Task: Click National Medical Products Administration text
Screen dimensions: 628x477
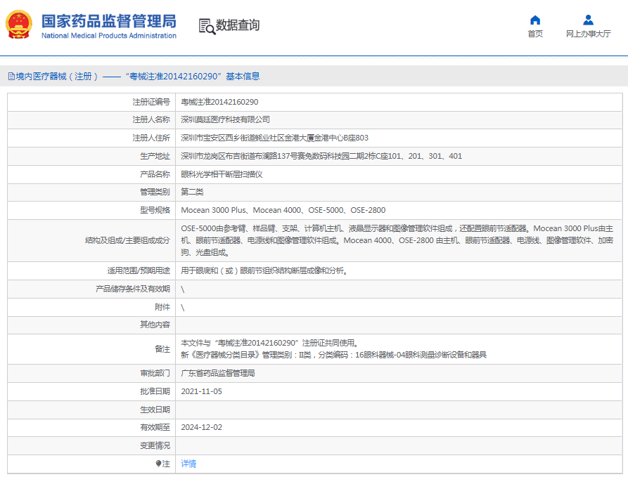Action: point(108,36)
